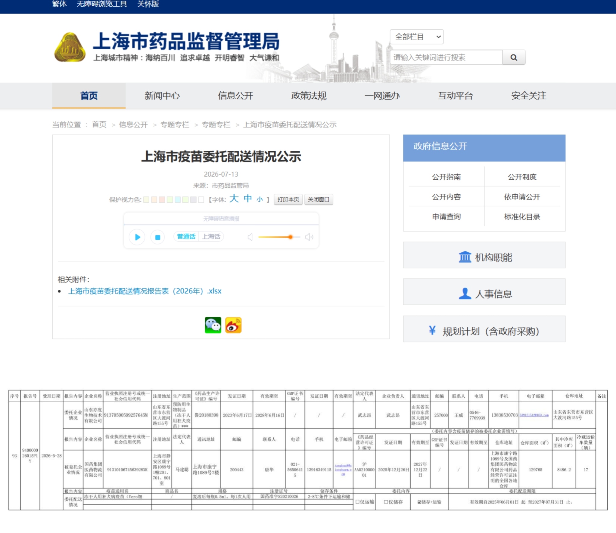This screenshot has height=533, width=616.
Task: Stop the audio broadcast playback
Action: [x=157, y=237]
